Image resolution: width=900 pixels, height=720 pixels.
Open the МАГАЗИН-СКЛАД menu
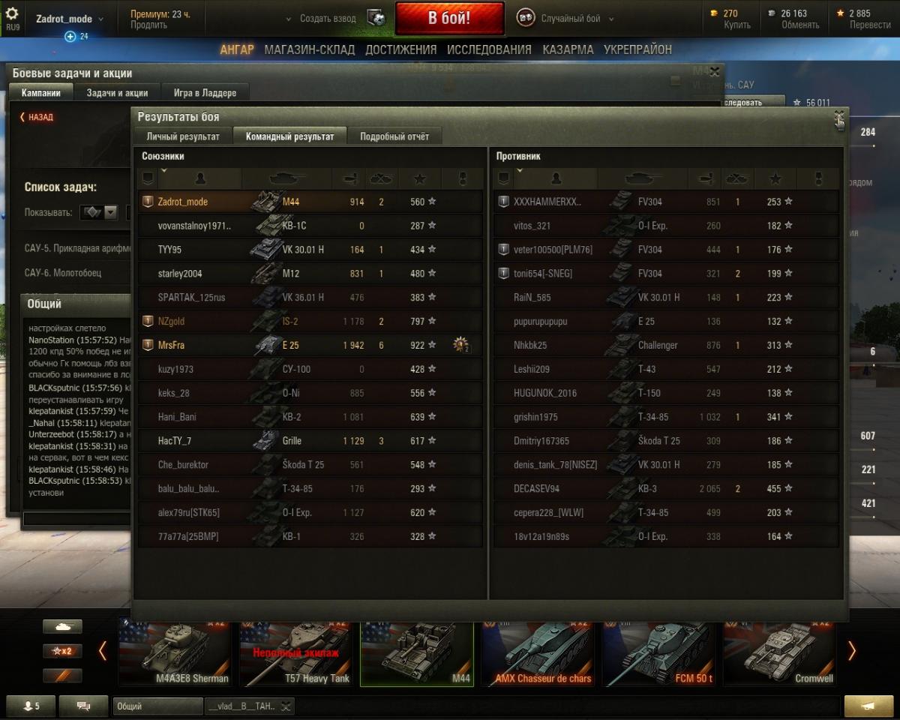tap(310, 49)
